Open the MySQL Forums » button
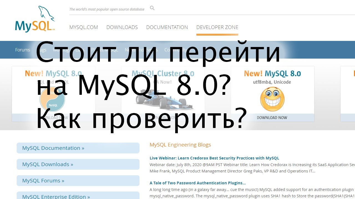This screenshot has height=199, width=355. coord(78,180)
